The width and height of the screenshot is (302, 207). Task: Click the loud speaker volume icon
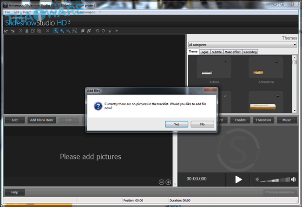click(294, 180)
